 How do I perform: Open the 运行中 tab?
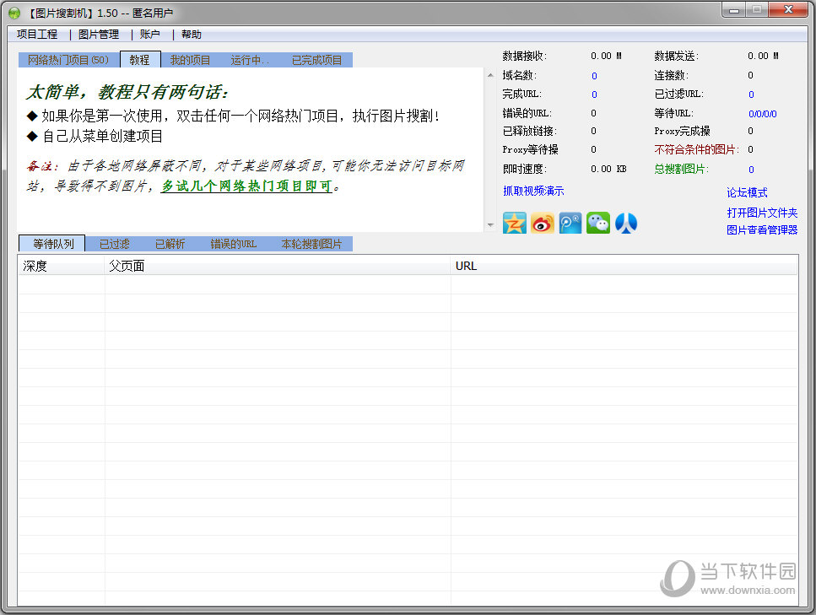tap(250, 60)
